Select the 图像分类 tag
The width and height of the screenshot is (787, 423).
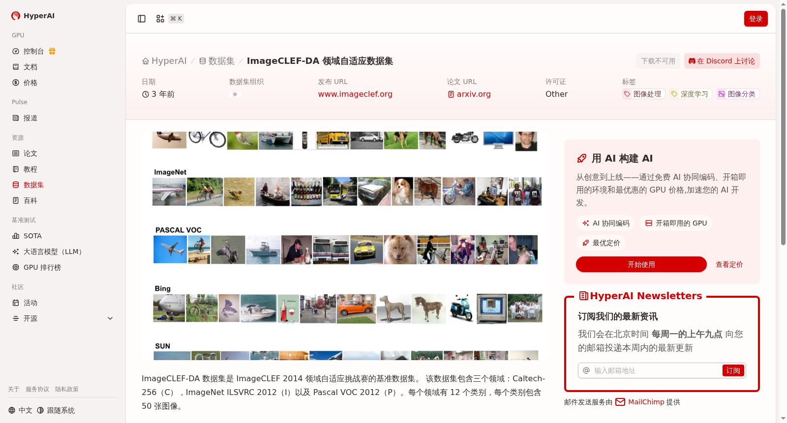(738, 94)
